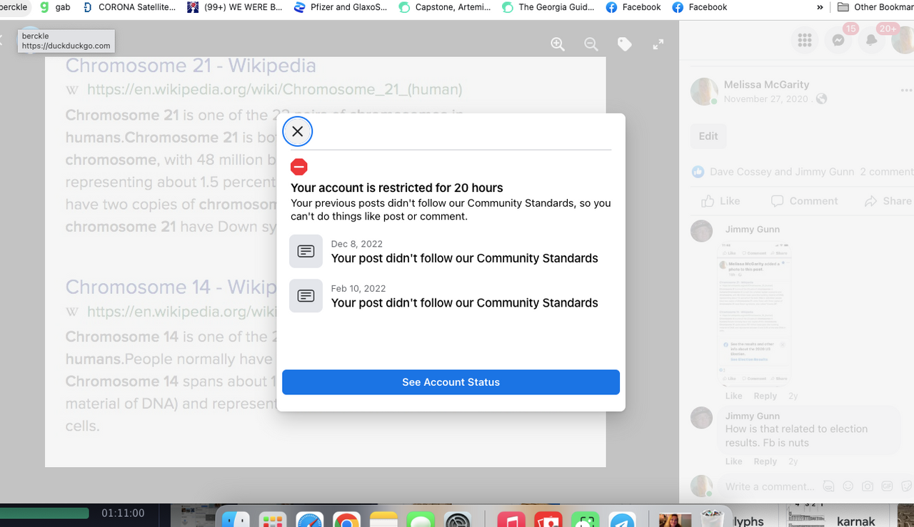
Task: Click the post icon beside Dec 8, 2022
Action: pyautogui.click(x=306, y=252)
